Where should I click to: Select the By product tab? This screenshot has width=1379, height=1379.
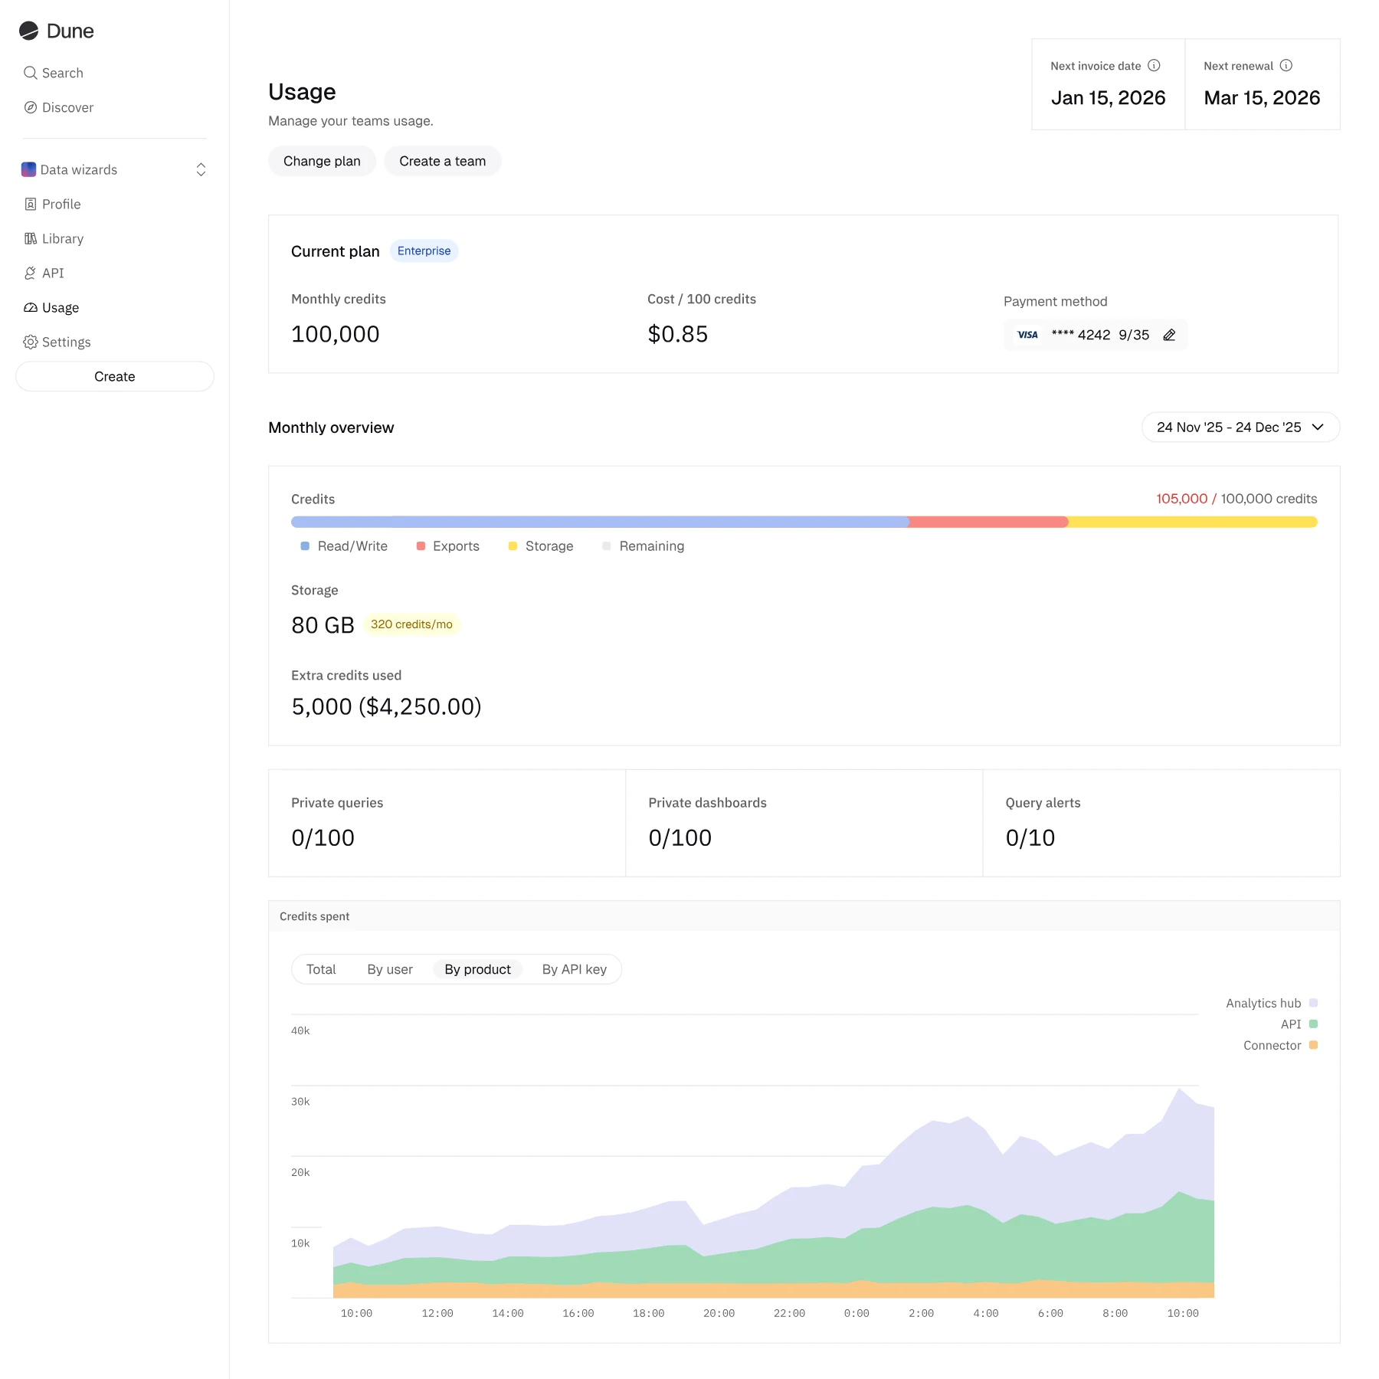pyautogui.click(x=477, y=969)
